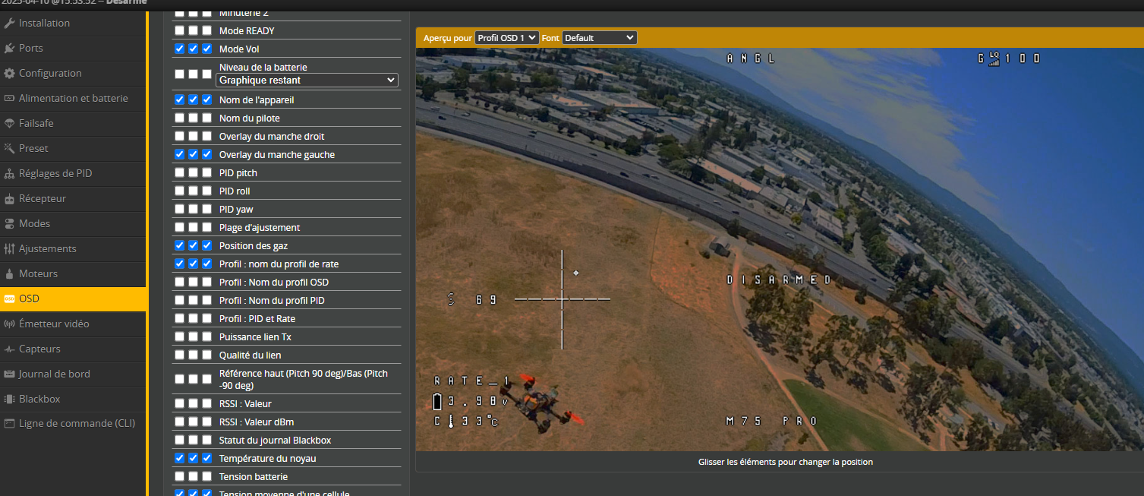Open Ligne de commande (CLI)
The width and height of the screenshot is (1144, 496).
click(x=77, y=423)
